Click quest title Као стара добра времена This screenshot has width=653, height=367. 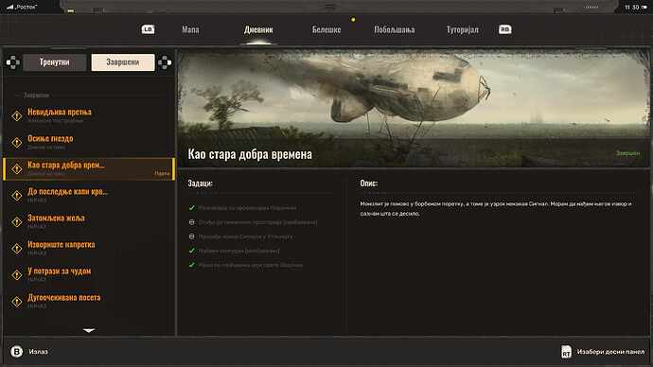250,154
